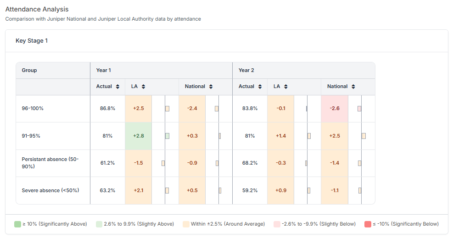
Task: Click the Key Stage 1 section header
Action: click(32, 41)
